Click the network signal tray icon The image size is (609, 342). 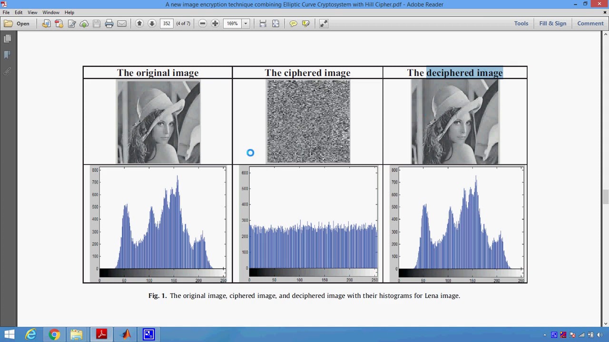(581, 335)
